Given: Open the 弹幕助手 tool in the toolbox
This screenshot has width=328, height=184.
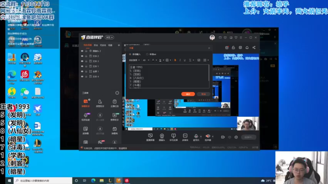Looking at the screenshot, I should pos(86,103).
